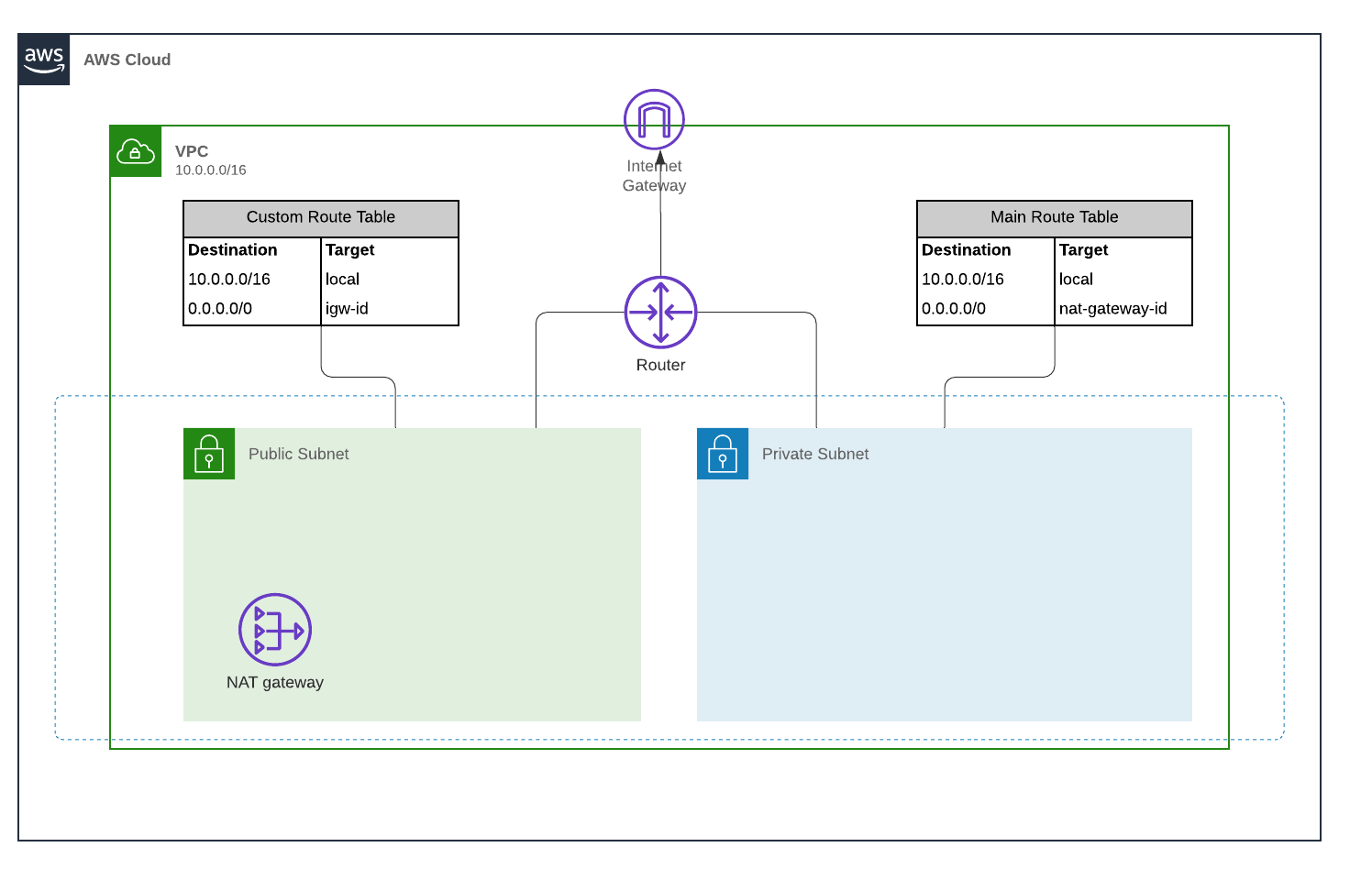
Task: Select the VPC CIDR 10.0.0.0/16 label
Action: 211,170
